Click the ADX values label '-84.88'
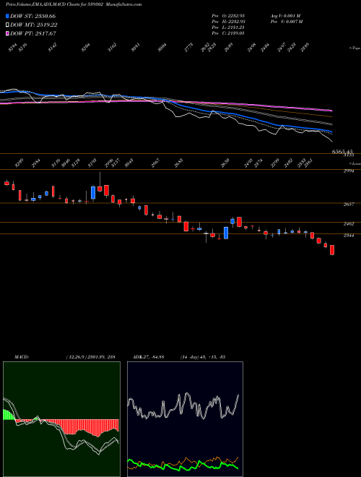361x477 pixels. [x=156, y=357]
